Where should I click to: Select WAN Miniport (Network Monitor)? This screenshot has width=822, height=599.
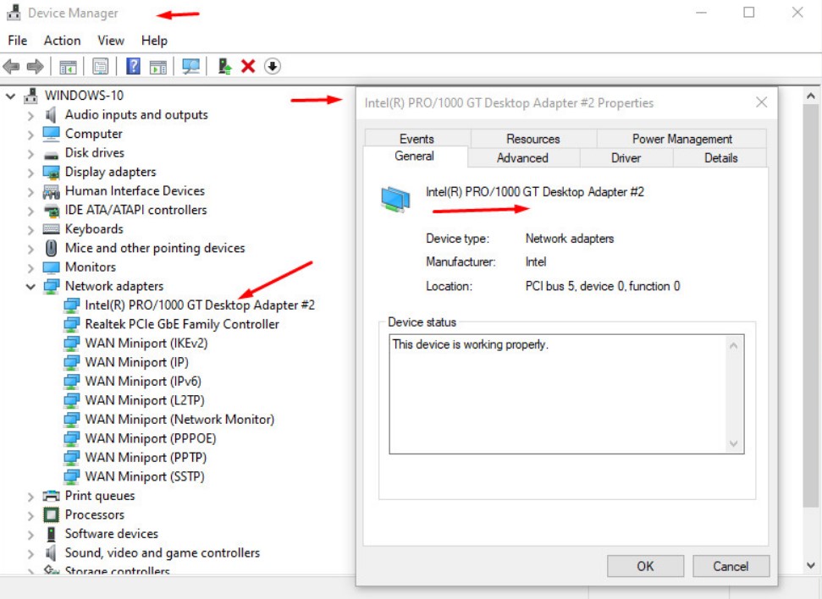[179, 420]
